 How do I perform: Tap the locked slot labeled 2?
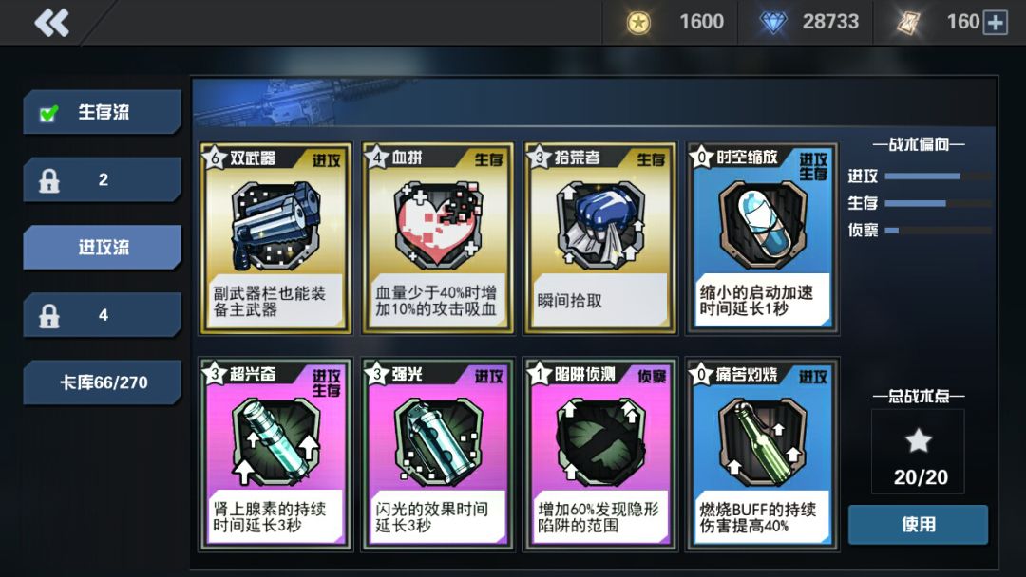click(102, 179)
